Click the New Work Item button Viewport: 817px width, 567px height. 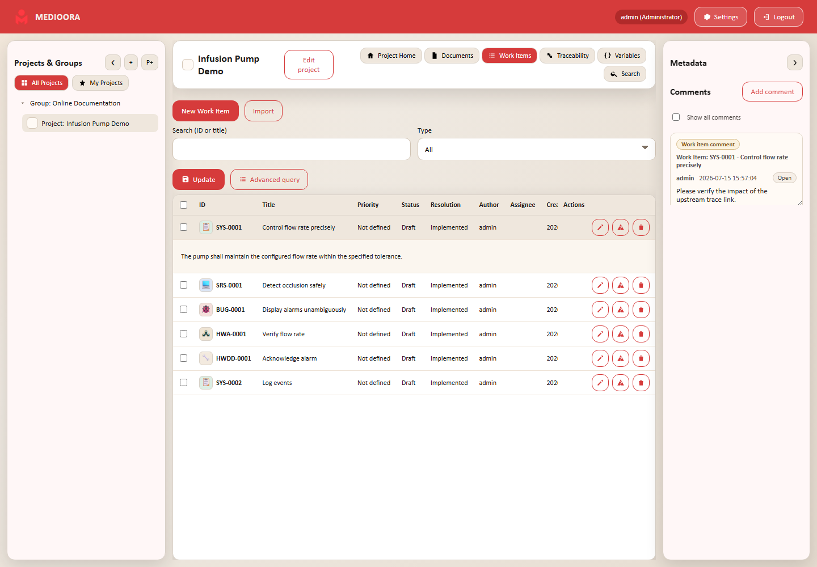(205, 111)
